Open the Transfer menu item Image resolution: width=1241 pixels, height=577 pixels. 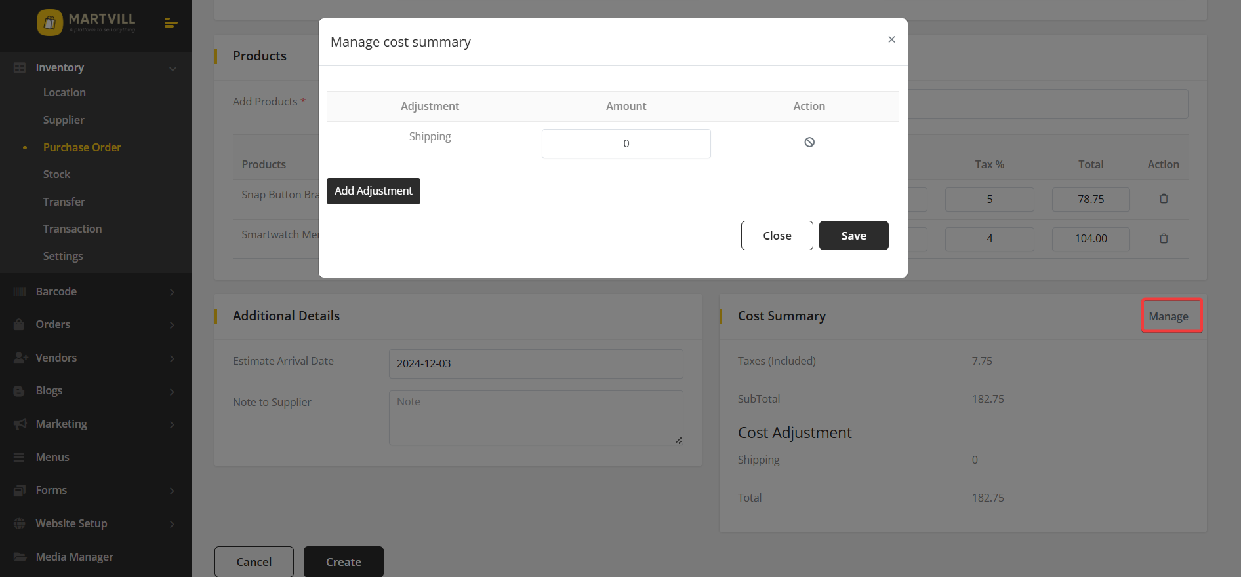(64, 202)
